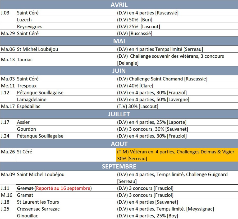238x219 pixels.
Task: Select the J.17 Assier cell
Action: tap(23, 122)
